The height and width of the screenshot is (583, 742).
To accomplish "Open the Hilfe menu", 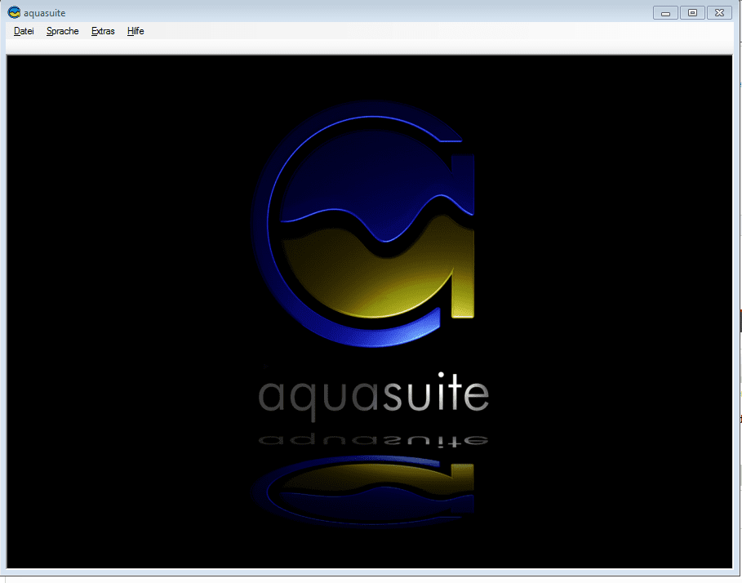I will [136, 31].
